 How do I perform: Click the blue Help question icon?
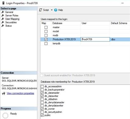click(56, 10)
